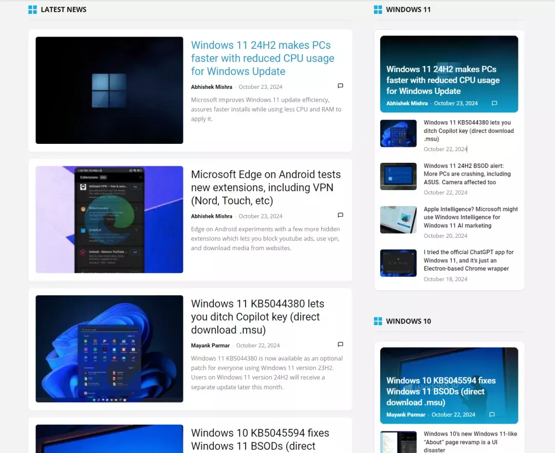Click October 22, 2024 on Windows 10 sidebar featured card
Viewport: 555px width, 453px height.
pos(453,414)
